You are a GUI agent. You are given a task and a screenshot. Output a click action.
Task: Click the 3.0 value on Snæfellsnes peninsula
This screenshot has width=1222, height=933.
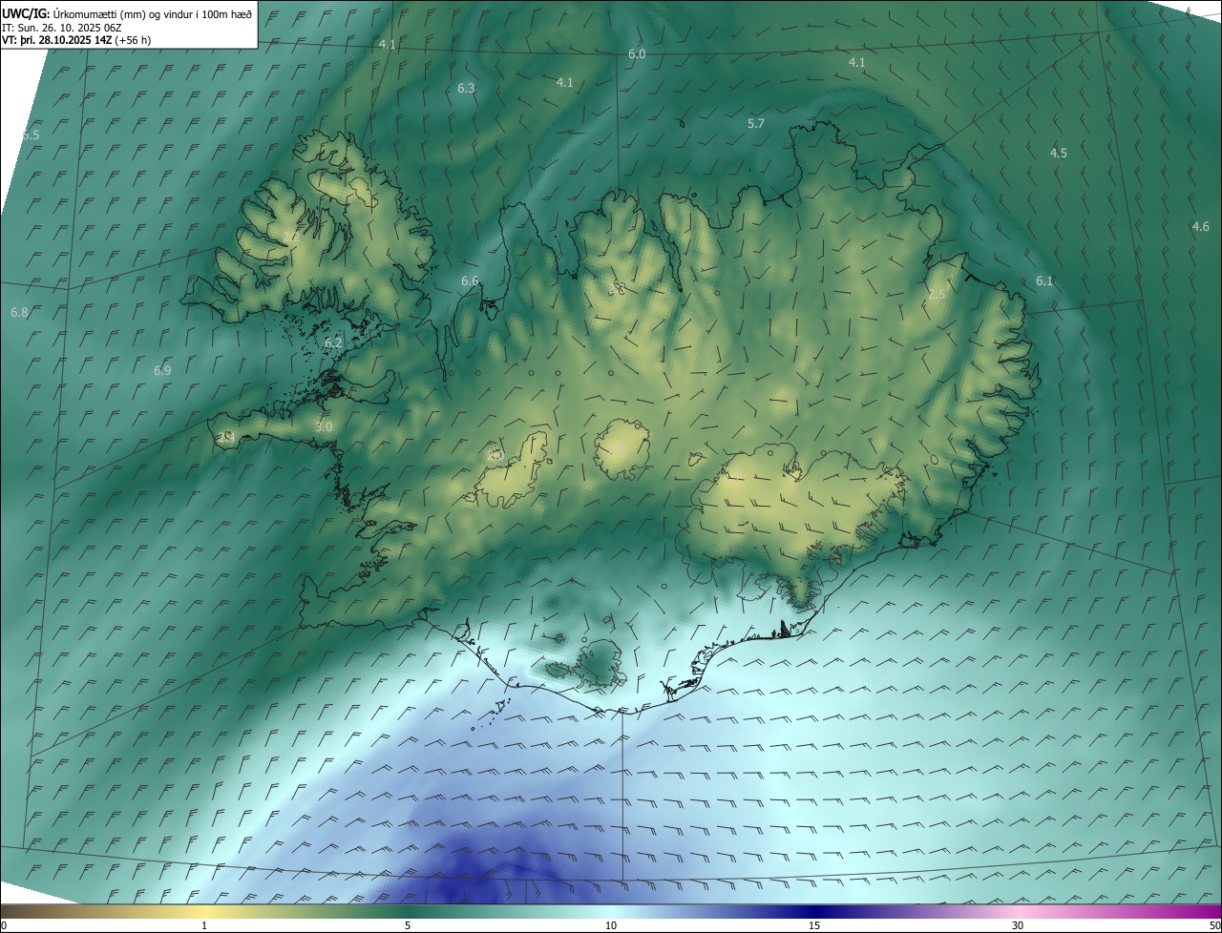pos(324,426)
